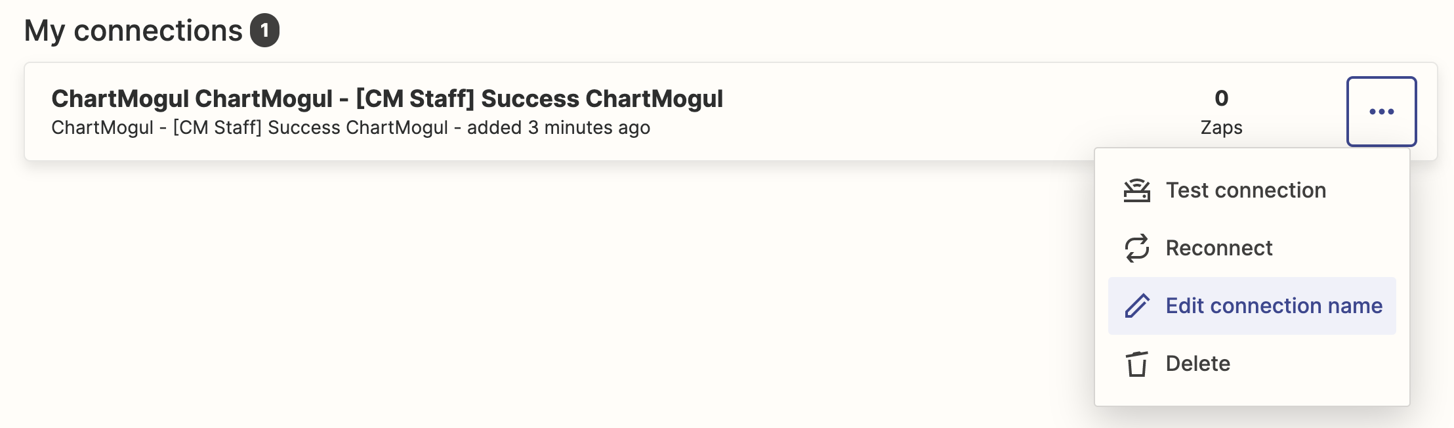
Task: Click the Reconnect circular arrows icon
Action: [1136, 248]
